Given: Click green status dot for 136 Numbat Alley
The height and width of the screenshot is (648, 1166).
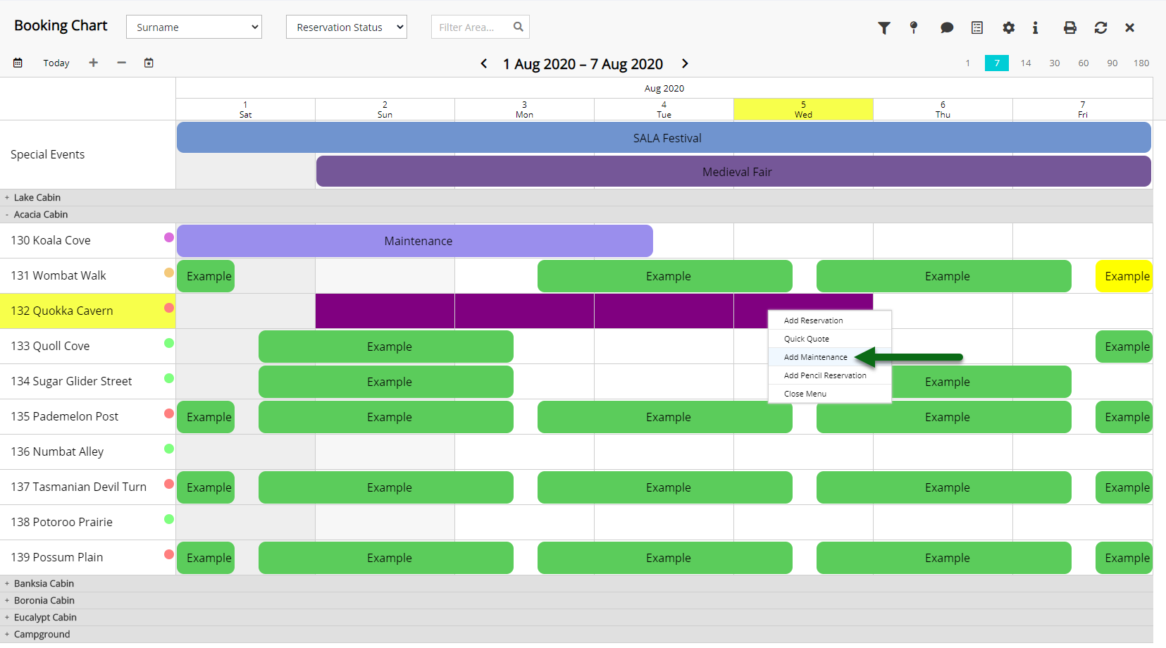Looking at the screenshot, I should coord(169,449).
